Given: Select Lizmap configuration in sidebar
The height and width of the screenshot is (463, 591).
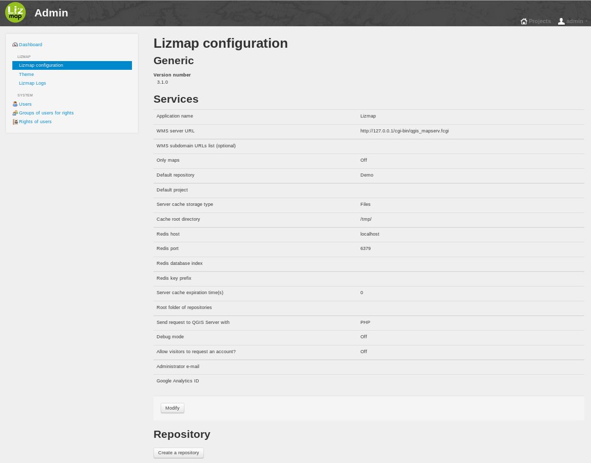Looking at the screenshot, I should click(x=72, y=65).
